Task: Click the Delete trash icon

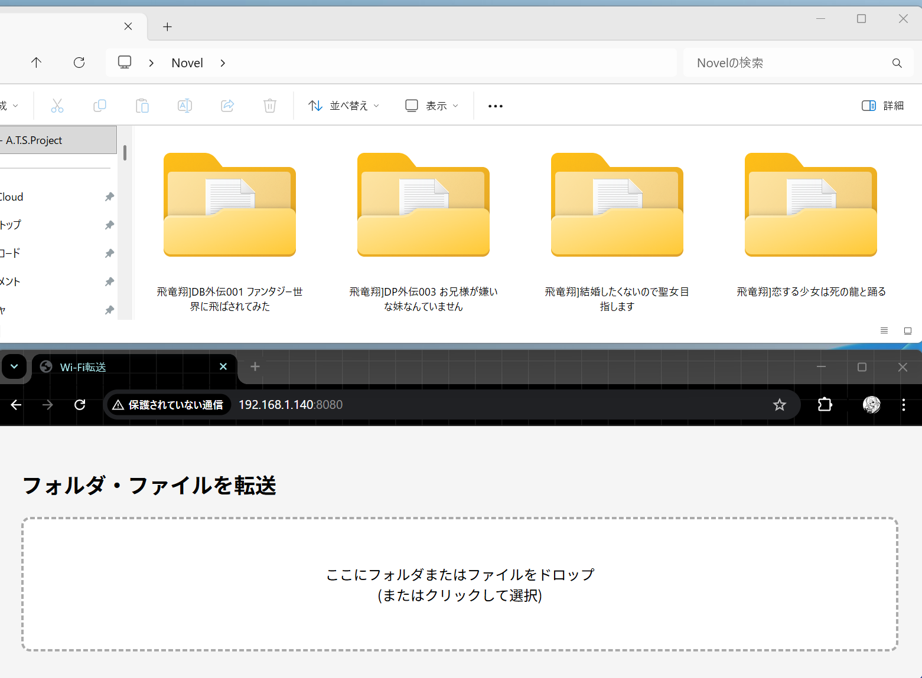Action: pos(269,105)
